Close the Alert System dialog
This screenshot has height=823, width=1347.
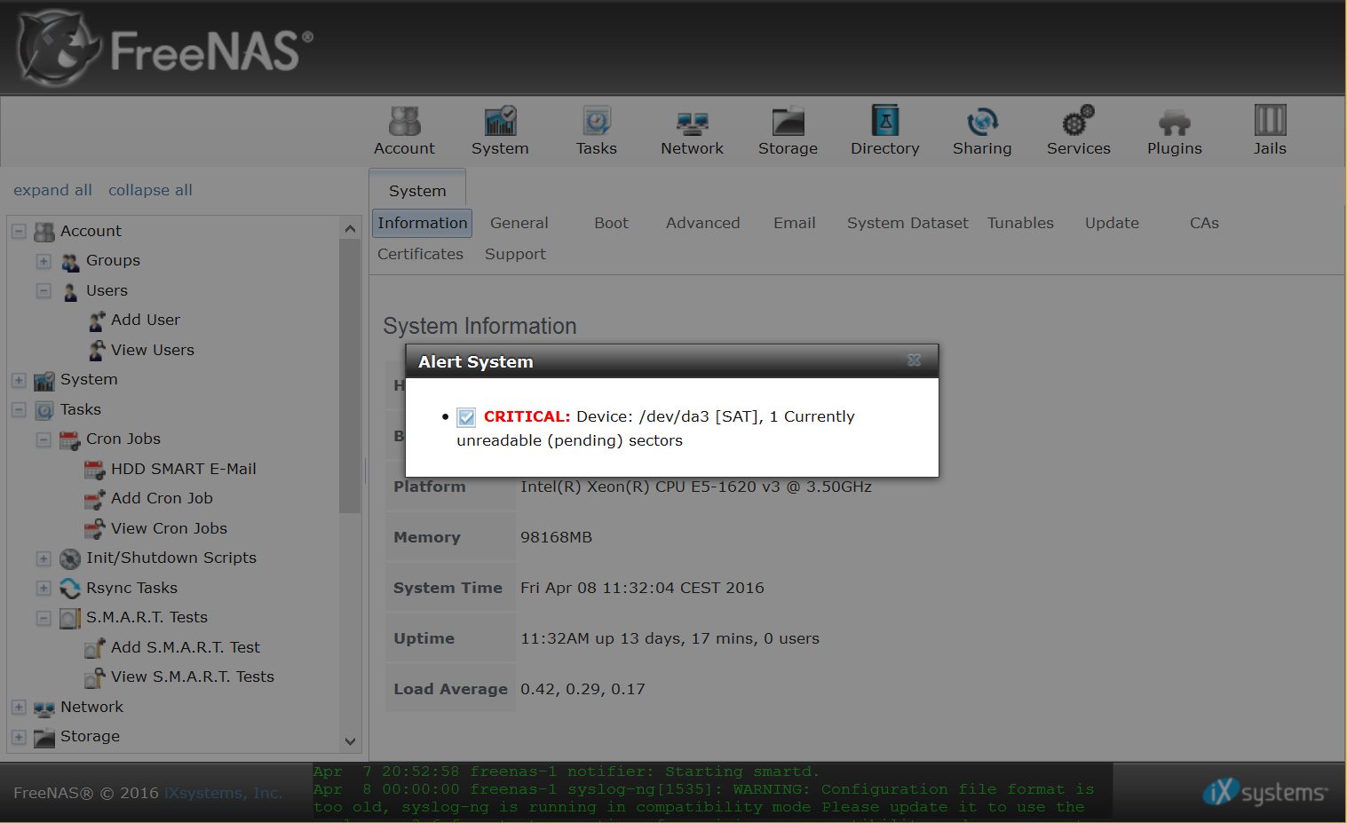tap(914, 360)
